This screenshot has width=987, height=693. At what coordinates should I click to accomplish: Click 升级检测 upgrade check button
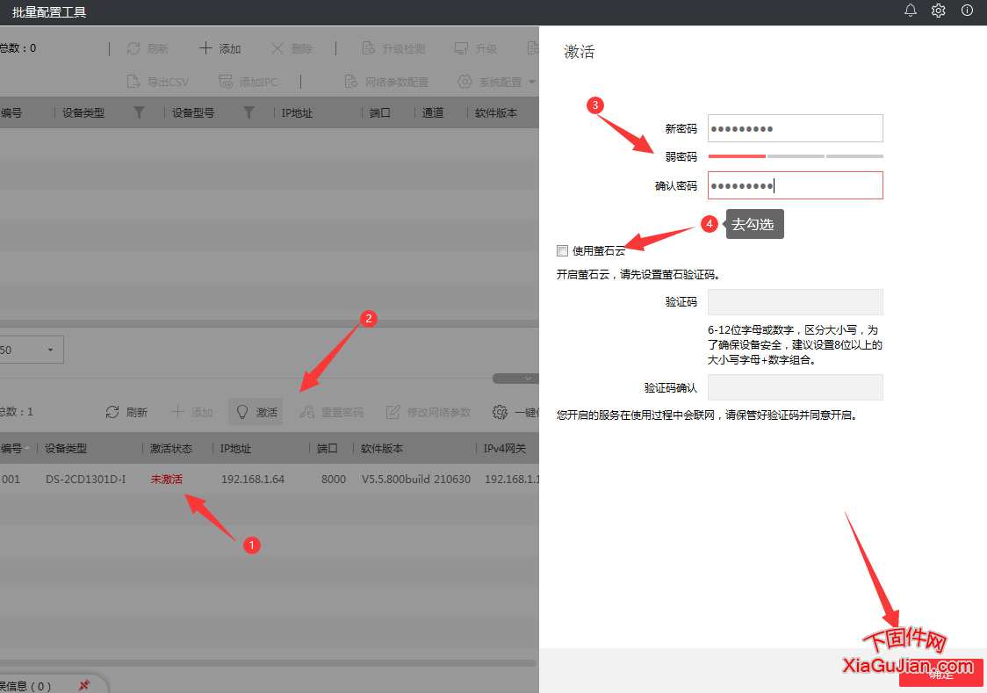click(393, 48)
